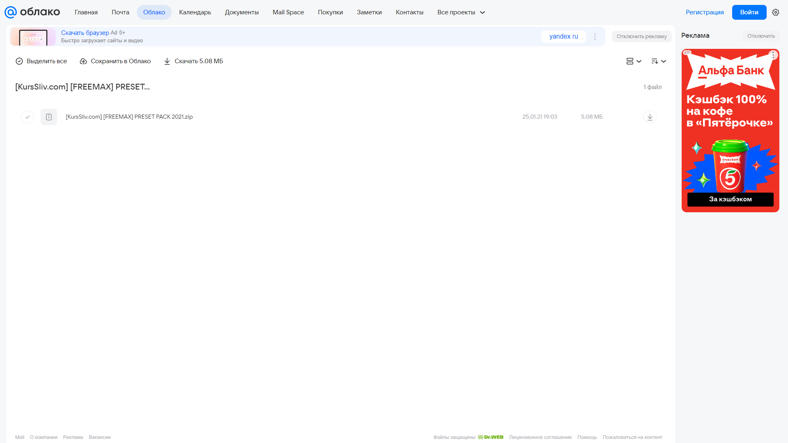788x443 pixels.
Task: Click the Сохранить в Облако cloud icon
Action: pos(83,61)
